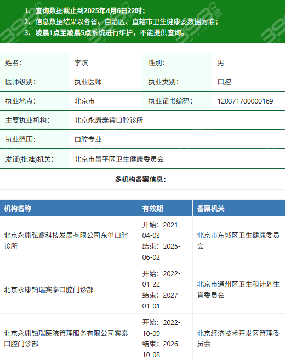This screenshot has height=360, width=285.
Task: Select validity period starting 2021-04-03
Action: click(162, 241)
